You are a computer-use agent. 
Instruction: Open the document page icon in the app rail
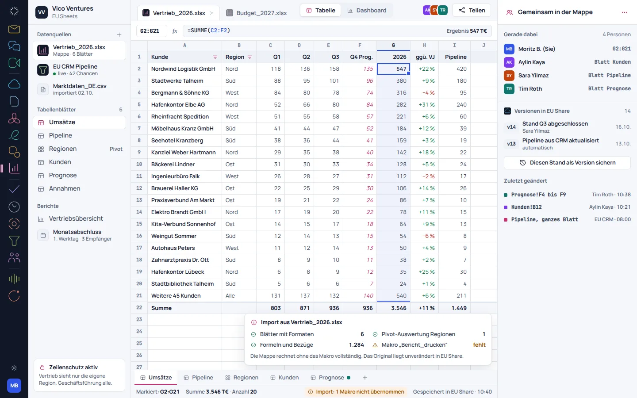point(14,101)
